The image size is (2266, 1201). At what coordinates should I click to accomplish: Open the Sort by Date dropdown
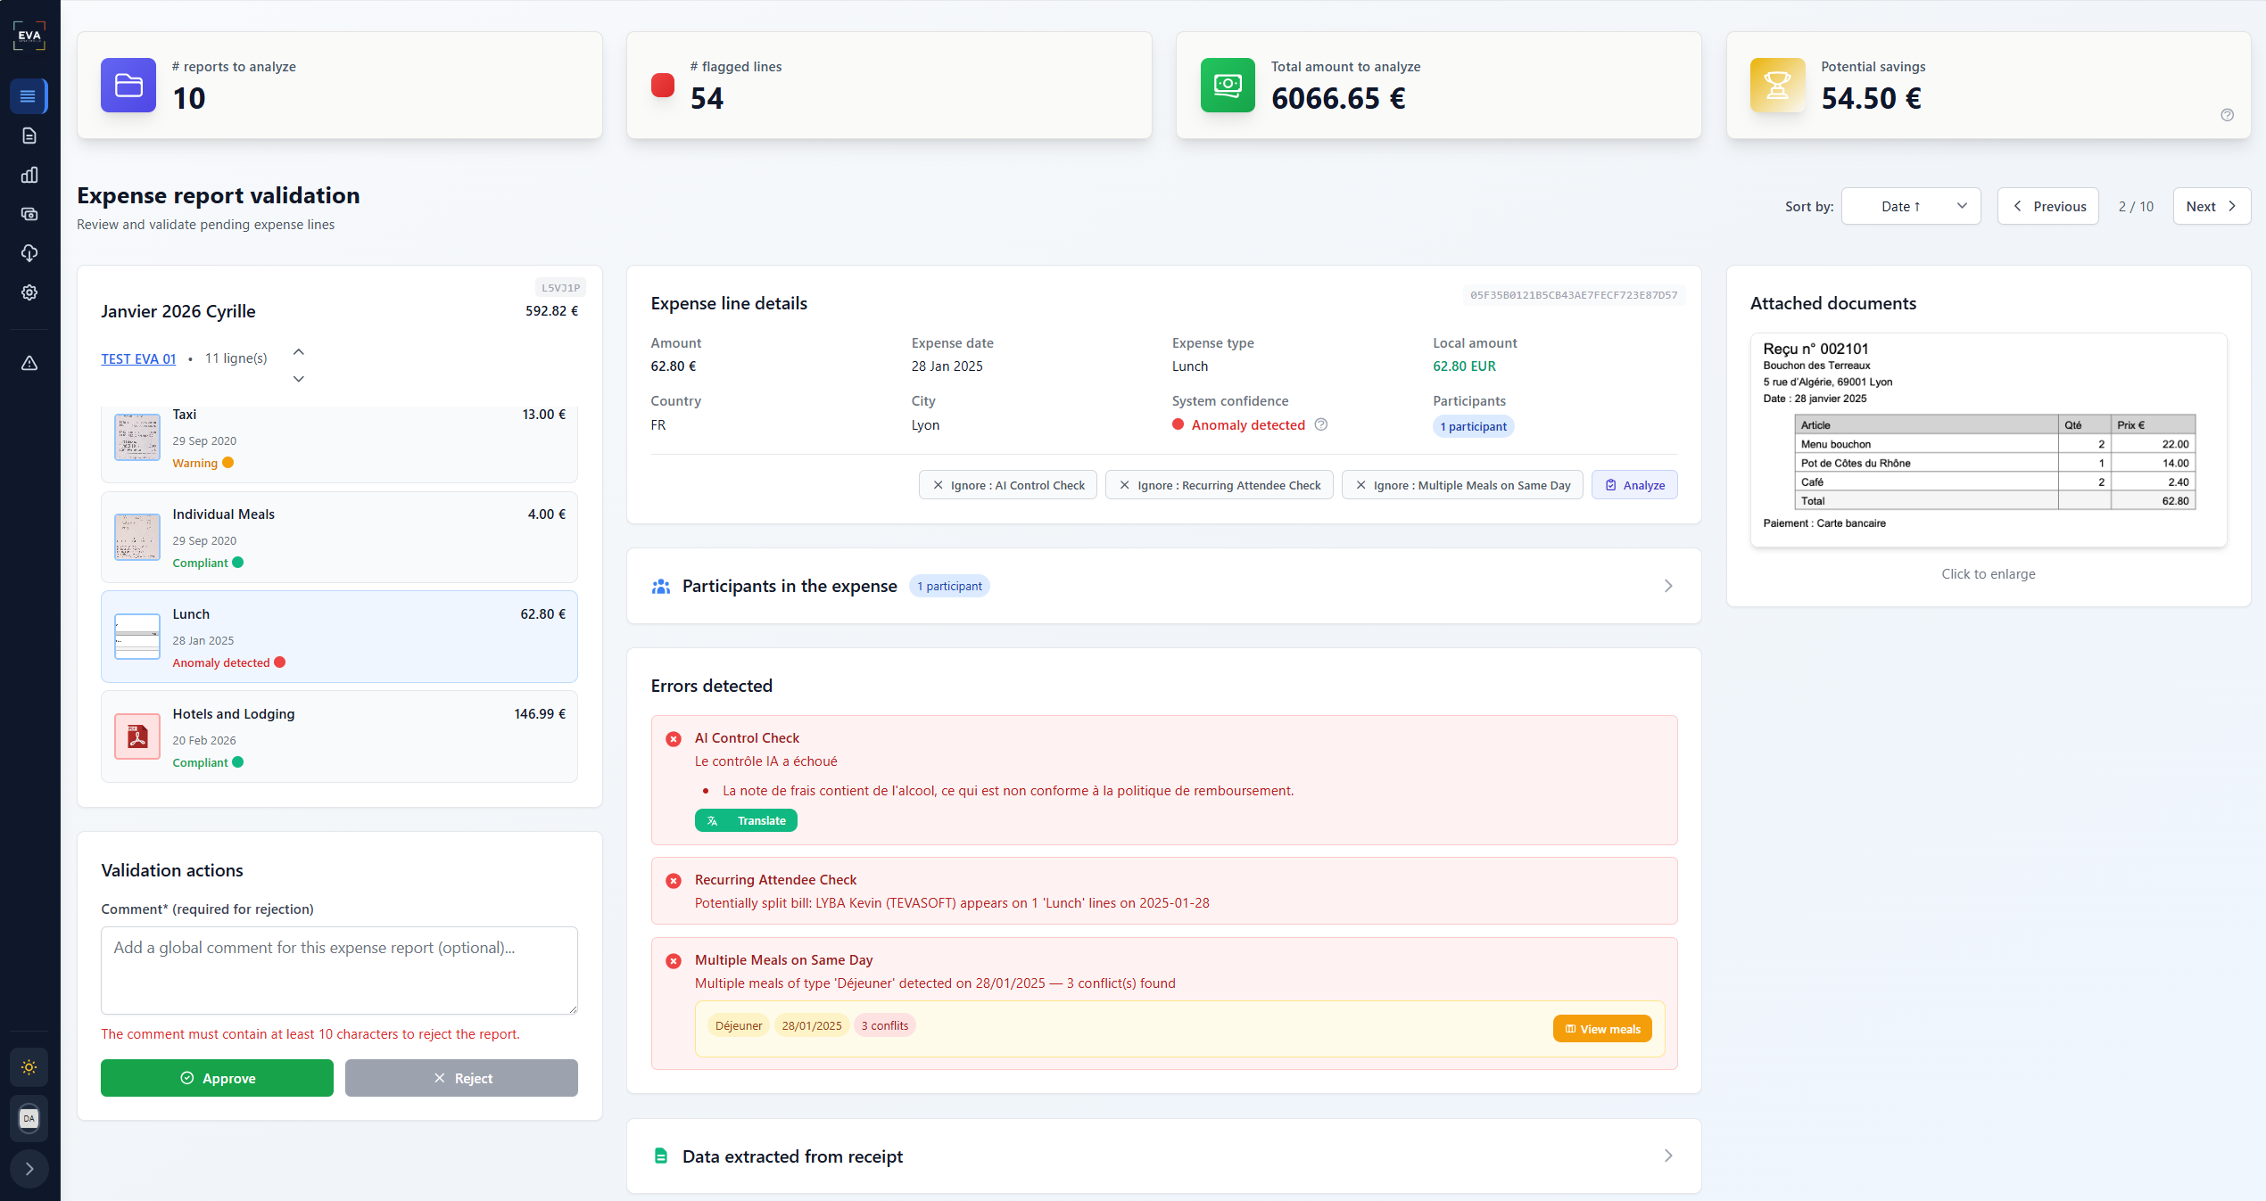click(x=1911, y=206)
